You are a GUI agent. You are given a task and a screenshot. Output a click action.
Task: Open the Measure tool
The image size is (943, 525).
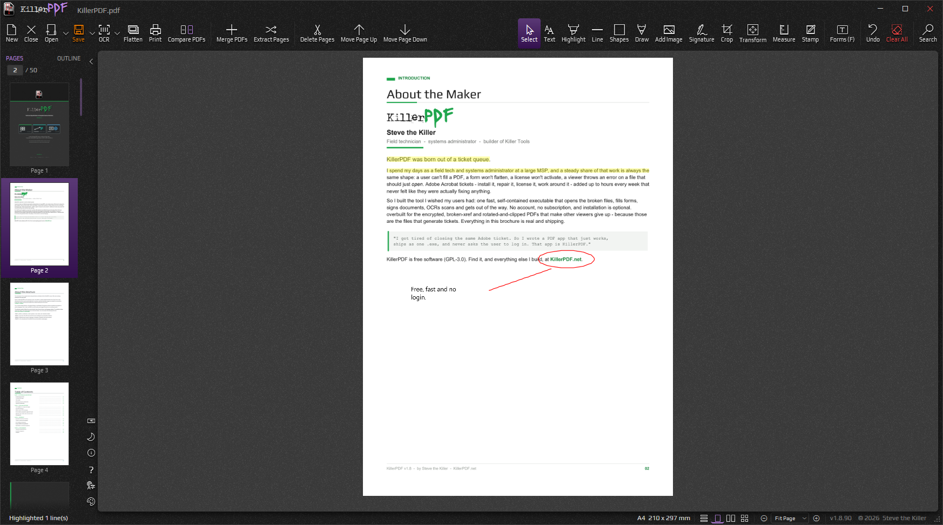click(784, 33)
